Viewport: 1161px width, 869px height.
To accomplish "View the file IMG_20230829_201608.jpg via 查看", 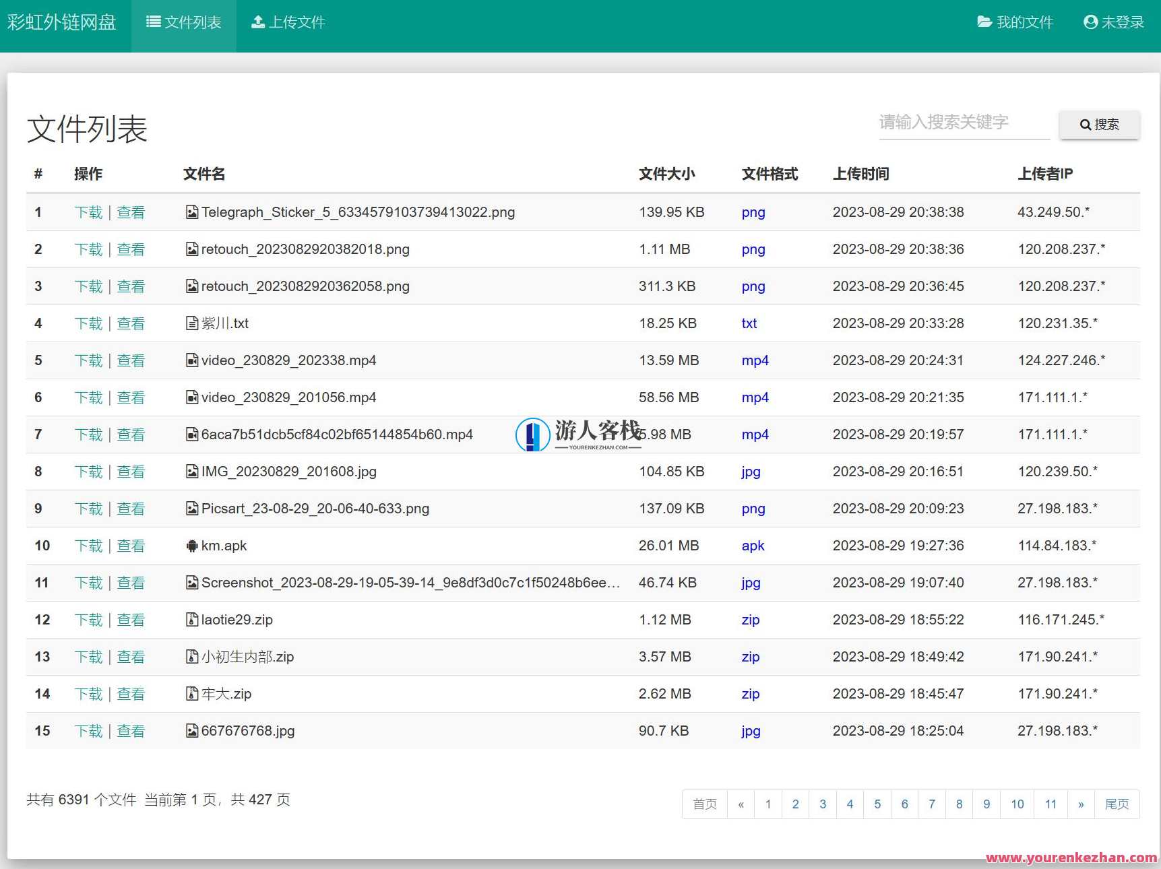I will [131, 472].
